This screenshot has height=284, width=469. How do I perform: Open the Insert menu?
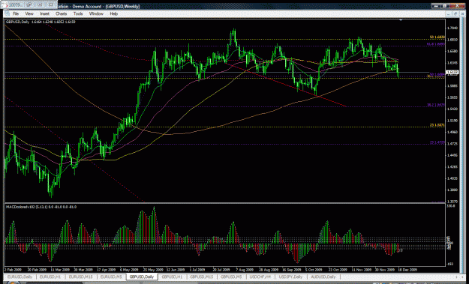44,13
